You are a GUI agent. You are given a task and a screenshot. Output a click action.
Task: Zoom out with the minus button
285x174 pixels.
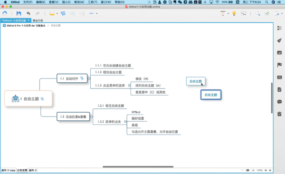(x=253, y=170)
